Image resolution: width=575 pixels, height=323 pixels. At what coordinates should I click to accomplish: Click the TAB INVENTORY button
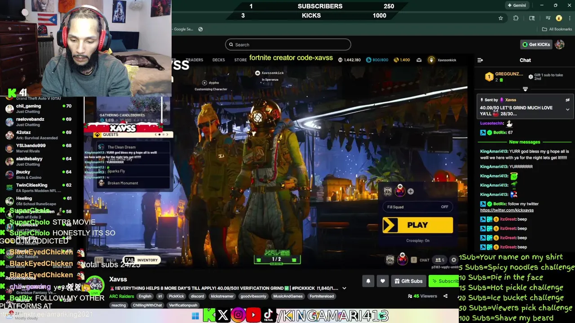[142, 260]
